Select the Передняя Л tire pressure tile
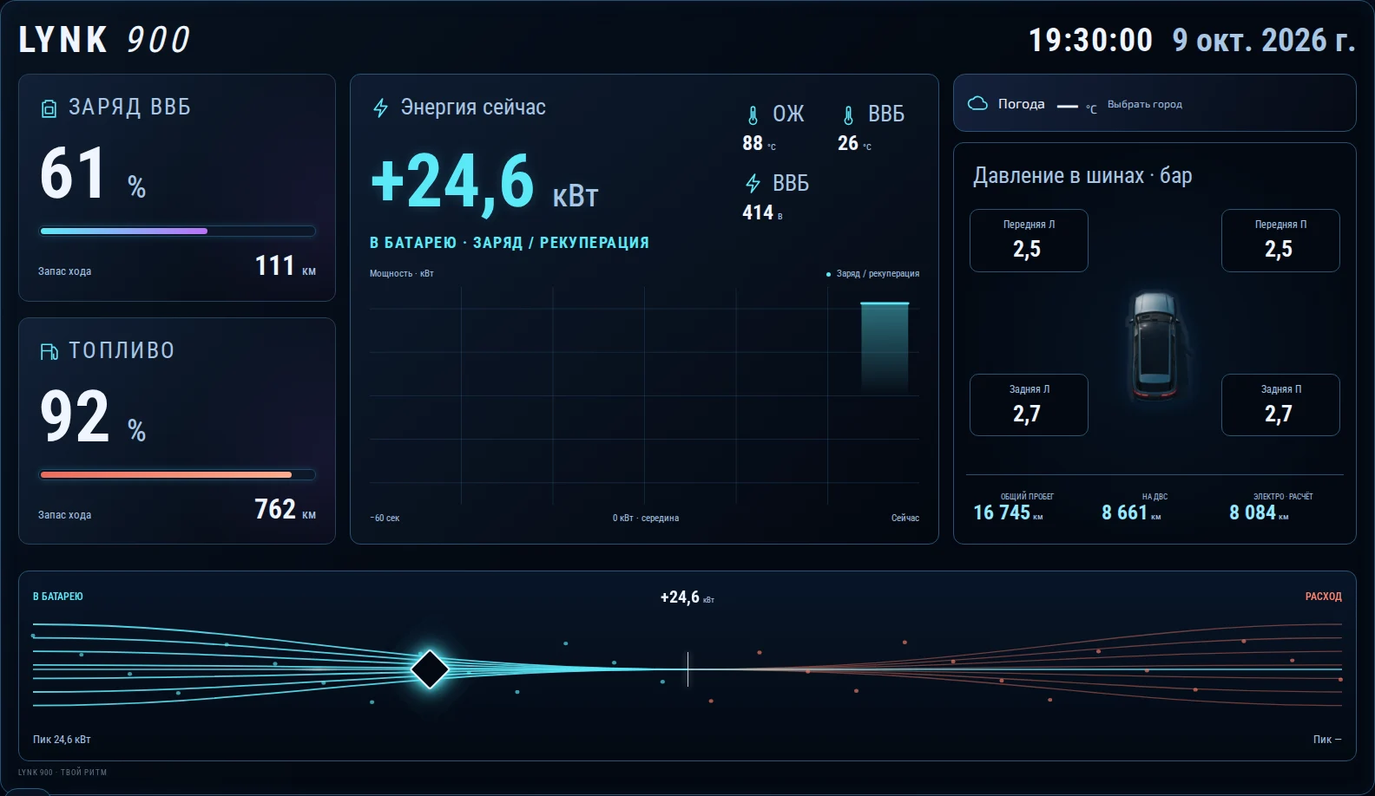1375x796 pixels. click(1029, 240)
